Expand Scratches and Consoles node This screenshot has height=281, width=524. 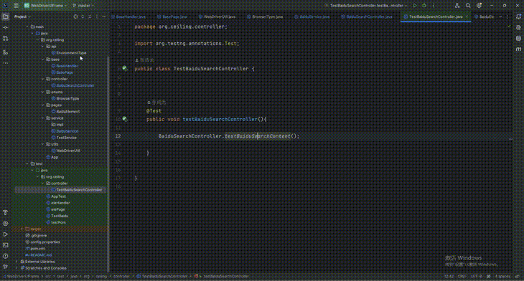(17, 268)
